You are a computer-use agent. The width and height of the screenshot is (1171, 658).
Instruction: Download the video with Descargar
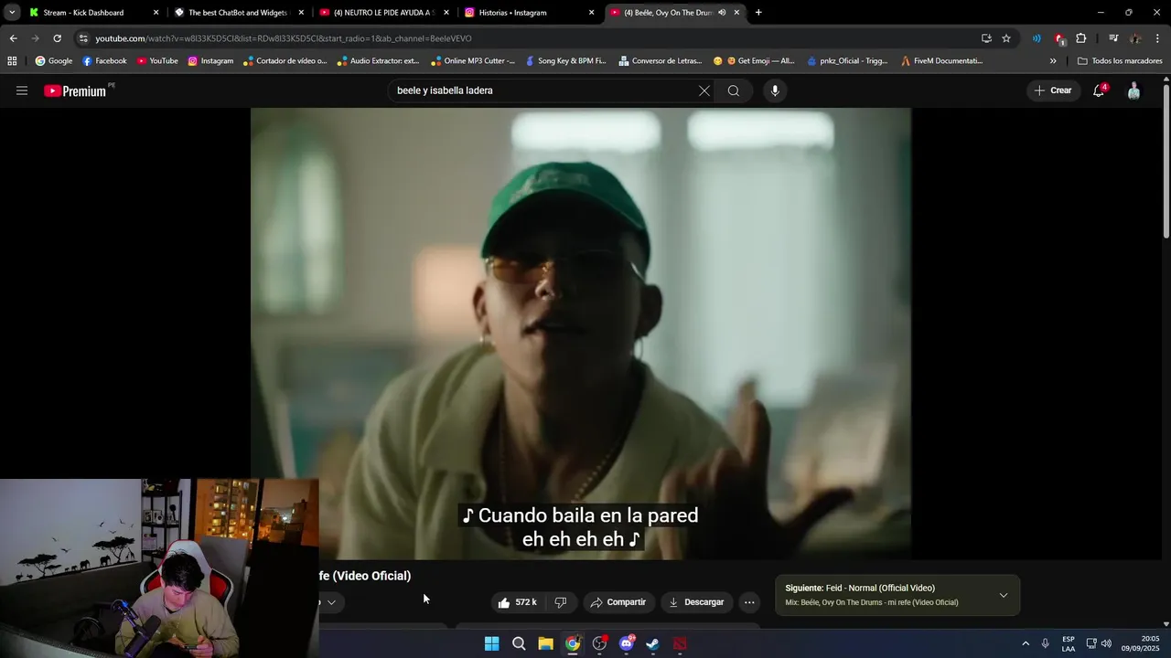697,602
